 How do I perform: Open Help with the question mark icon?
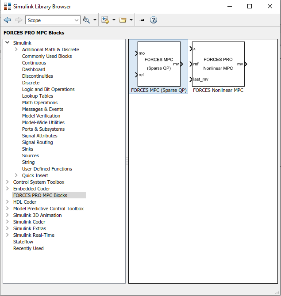(x=154, y=20)
